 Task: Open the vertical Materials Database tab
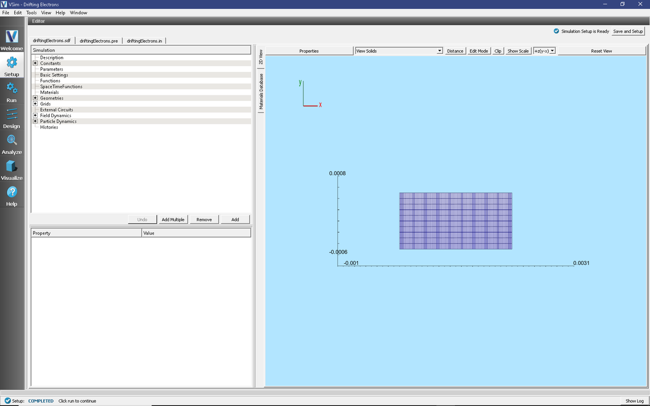pos(261,92)
